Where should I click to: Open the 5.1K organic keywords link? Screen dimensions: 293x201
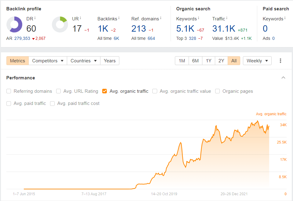[185, 29]
